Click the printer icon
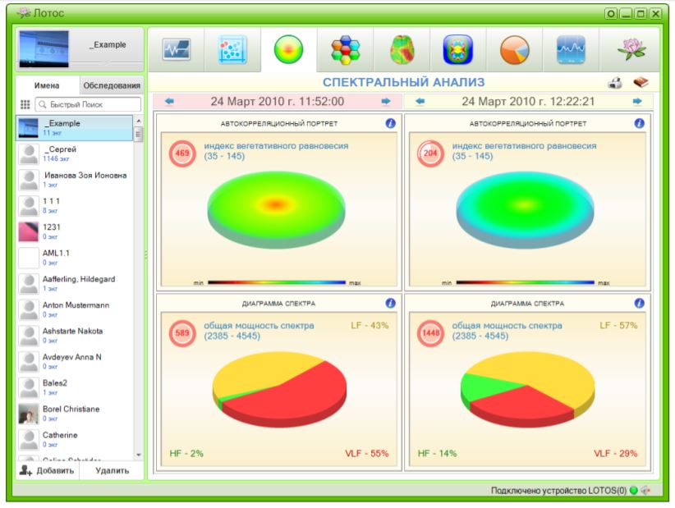 [x=614, y=83]
